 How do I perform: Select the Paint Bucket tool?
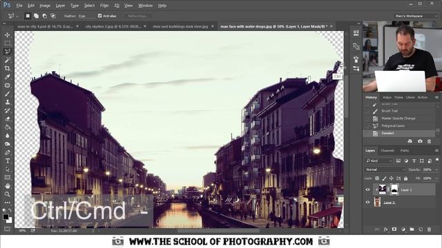click(x=8, y=127)
